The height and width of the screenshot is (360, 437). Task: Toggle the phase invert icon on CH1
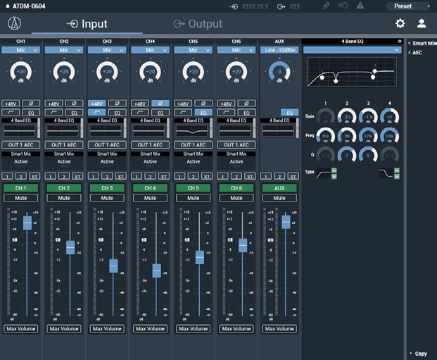tap(31, 104)
